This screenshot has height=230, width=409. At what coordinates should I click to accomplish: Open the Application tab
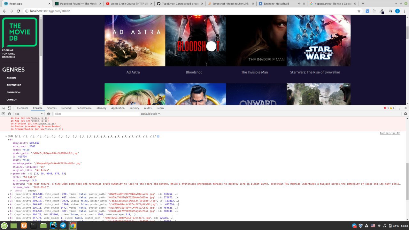tap(118, 108)
